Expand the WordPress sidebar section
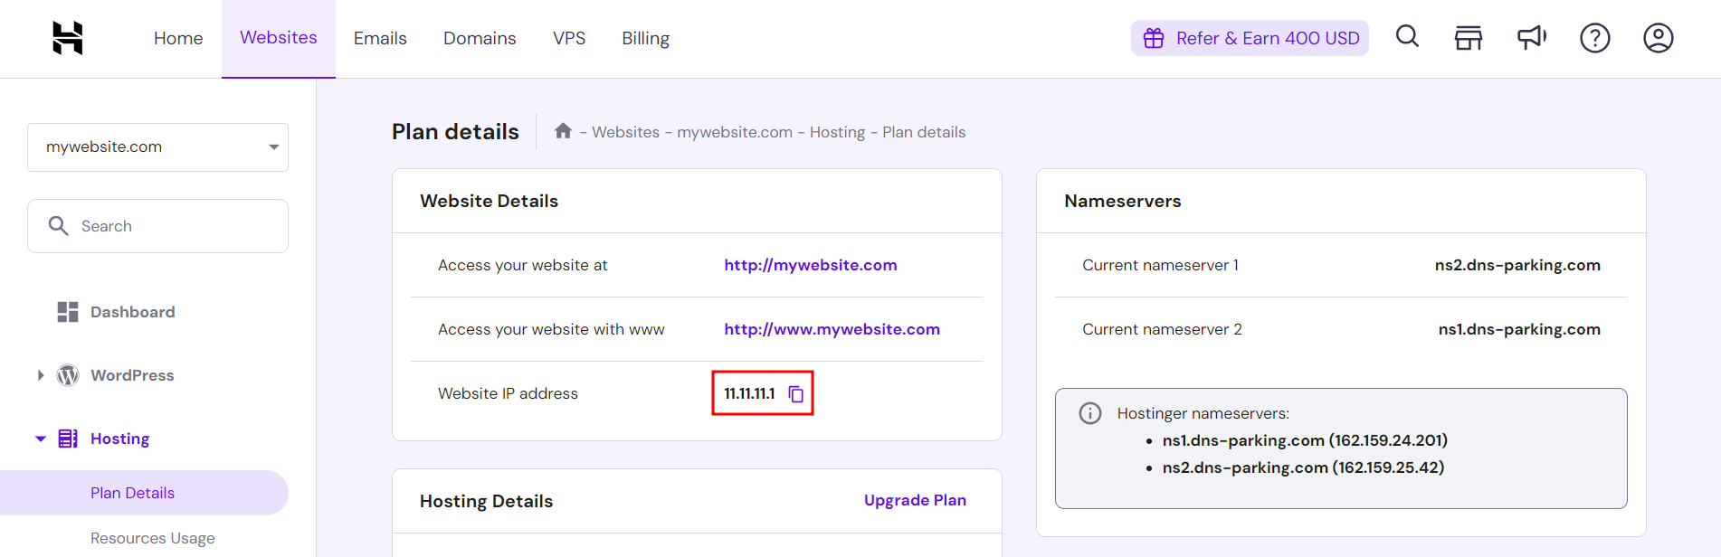This screenshot has height=557, width=1721. point(41,375)
